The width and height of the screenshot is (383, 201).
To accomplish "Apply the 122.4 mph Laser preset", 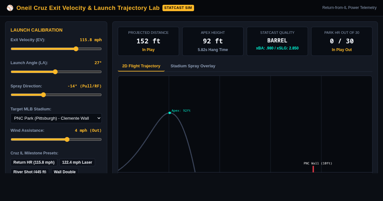I will click(x=77, y=162).
